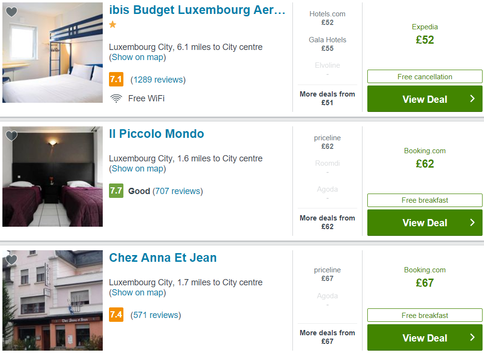The image size is (484, 354).
Task: Open View Deal for Il Piccolo Mondo
Action: coord(425,223)
